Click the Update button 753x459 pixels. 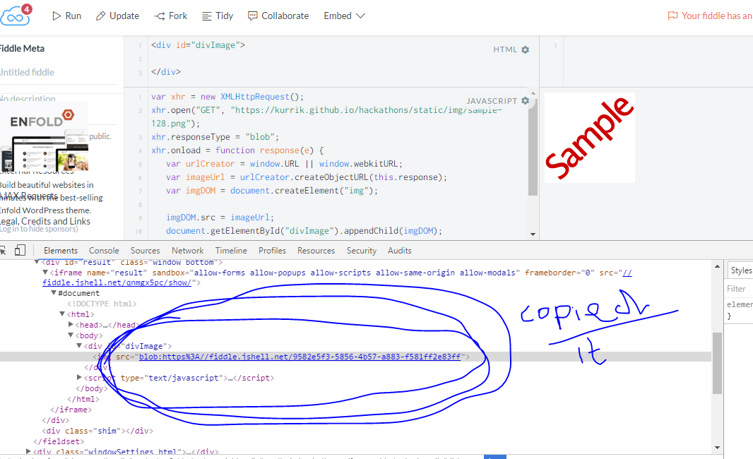click(118, 16)
